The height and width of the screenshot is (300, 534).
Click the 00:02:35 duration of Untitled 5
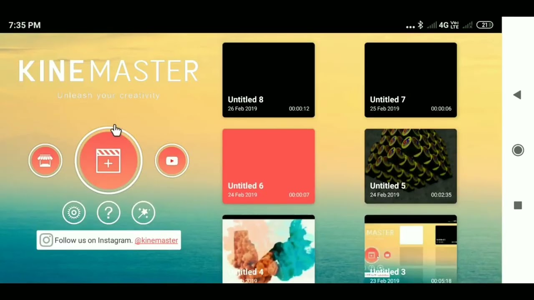tap(441, 195)
